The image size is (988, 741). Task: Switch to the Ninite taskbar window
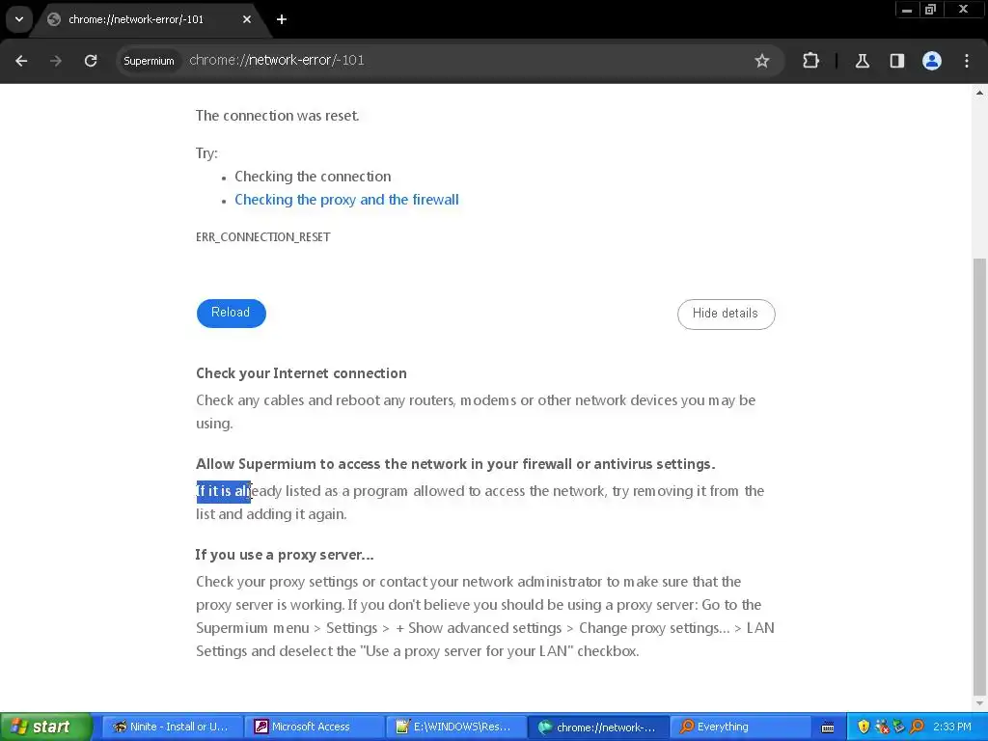[x=172, y=727]
